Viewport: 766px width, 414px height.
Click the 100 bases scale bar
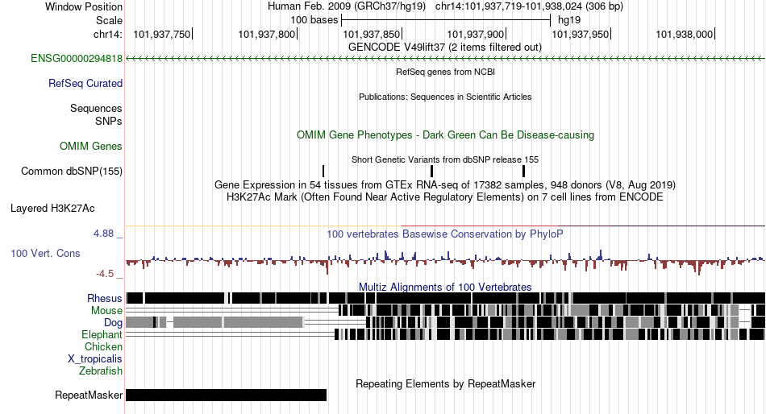[x=446, y=20]
